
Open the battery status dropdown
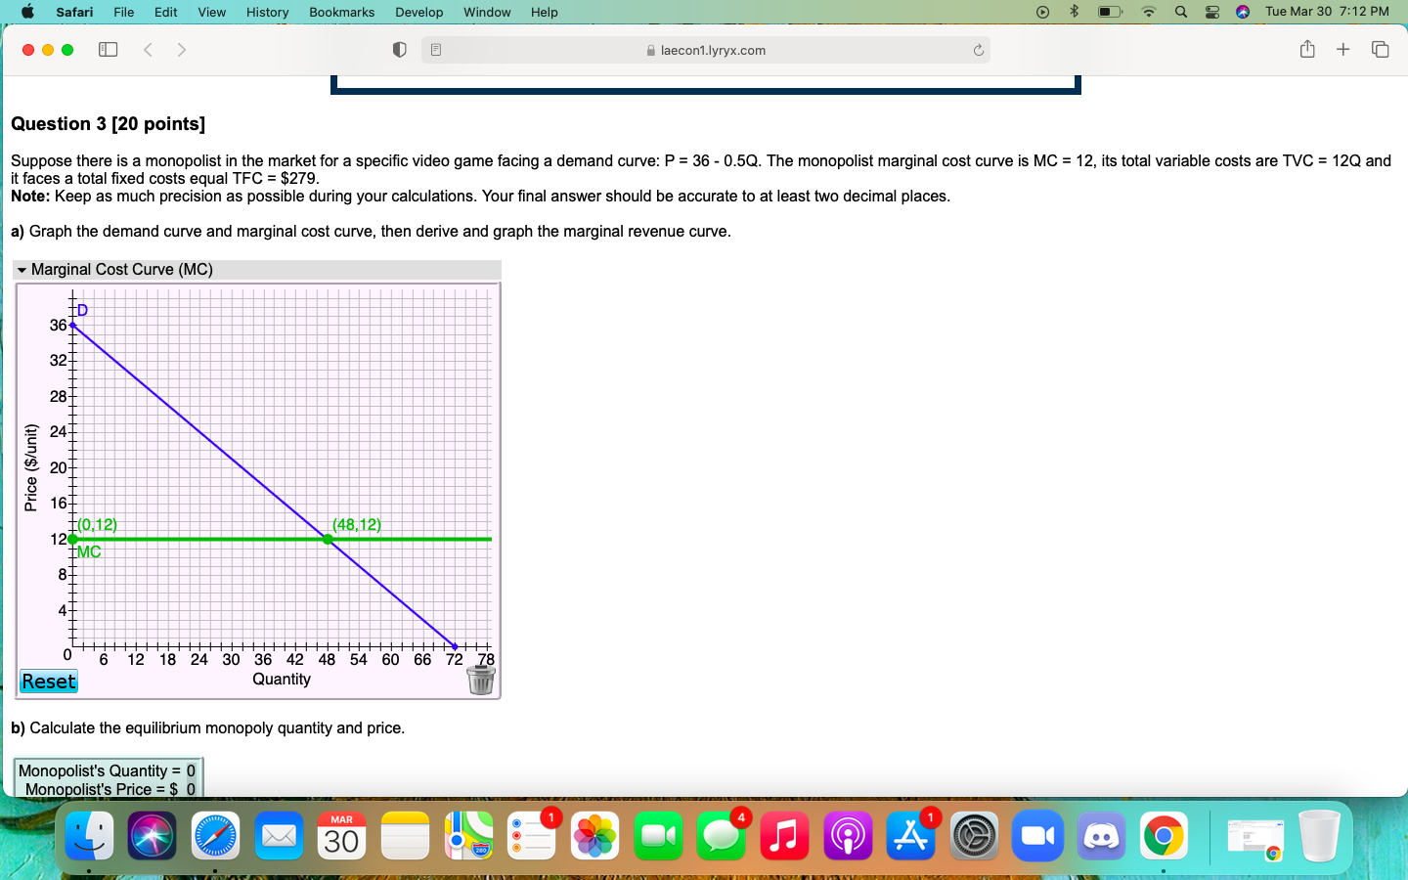1107,12
